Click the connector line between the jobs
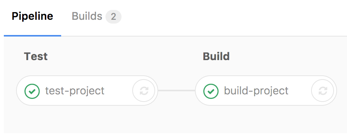 pos(177,91)
